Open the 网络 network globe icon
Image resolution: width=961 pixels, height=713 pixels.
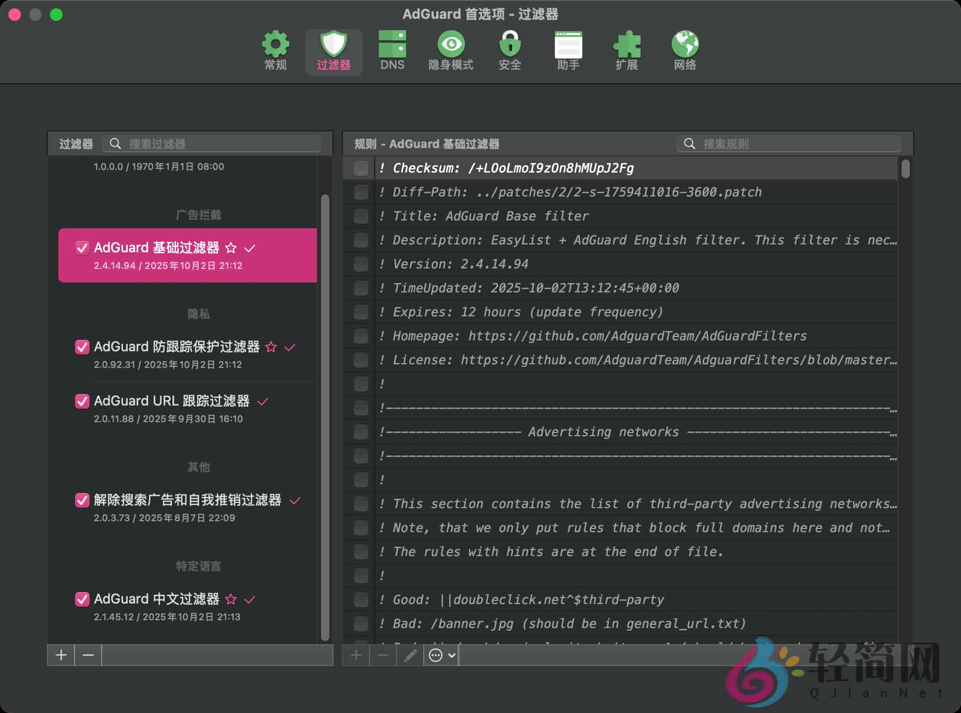click(685, 50)
